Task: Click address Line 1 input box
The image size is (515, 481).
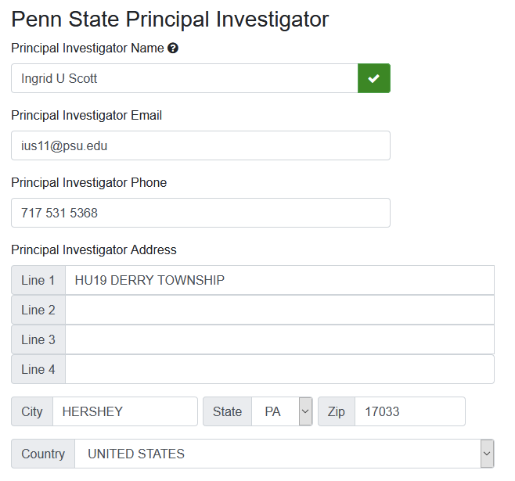Action: (280, 280)
